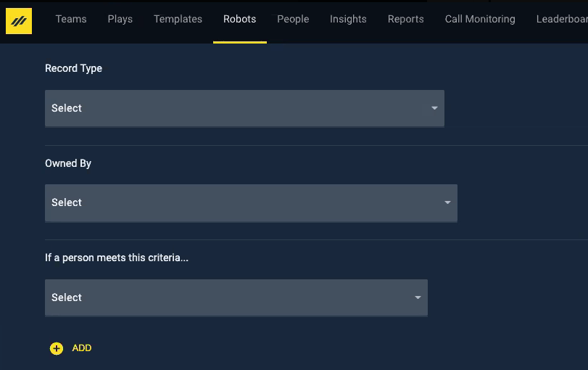Click the criteria dropdown arrow
588x370 pixels.
coord(418,297)
